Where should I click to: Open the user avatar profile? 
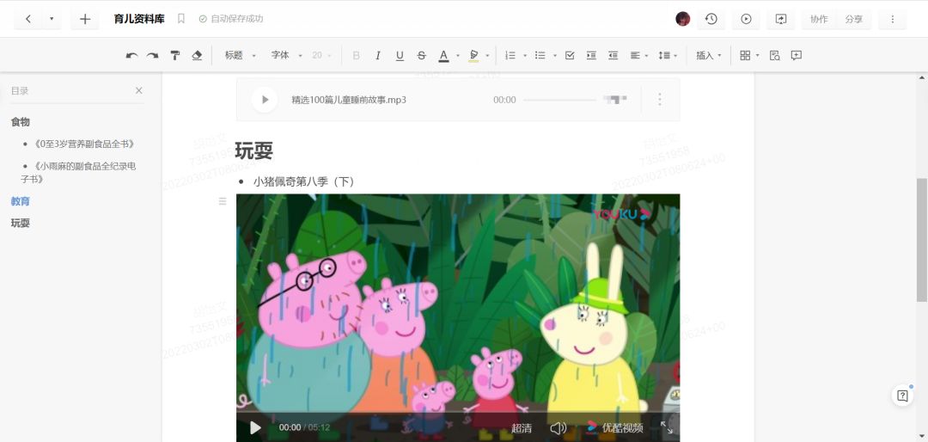682,19
